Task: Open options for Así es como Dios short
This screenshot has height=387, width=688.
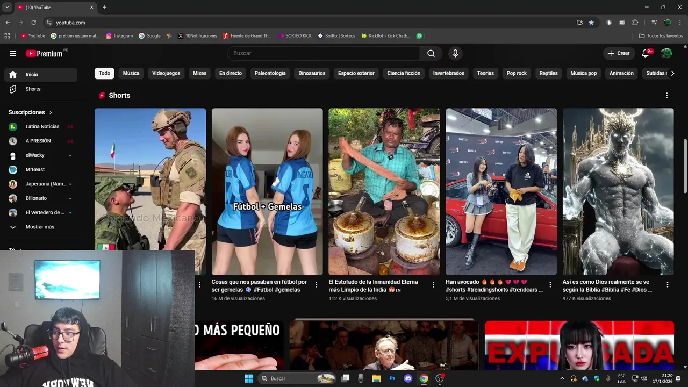Action: tap(667, 285)
